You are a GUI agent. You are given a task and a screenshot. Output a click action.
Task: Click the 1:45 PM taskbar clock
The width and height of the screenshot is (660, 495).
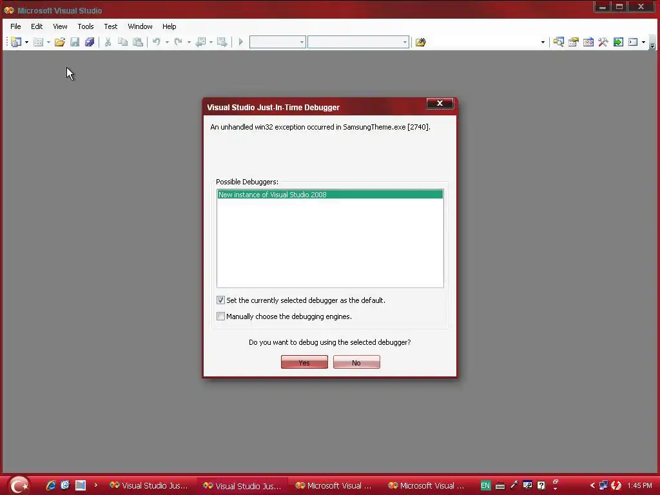click(x=639, y=485)
